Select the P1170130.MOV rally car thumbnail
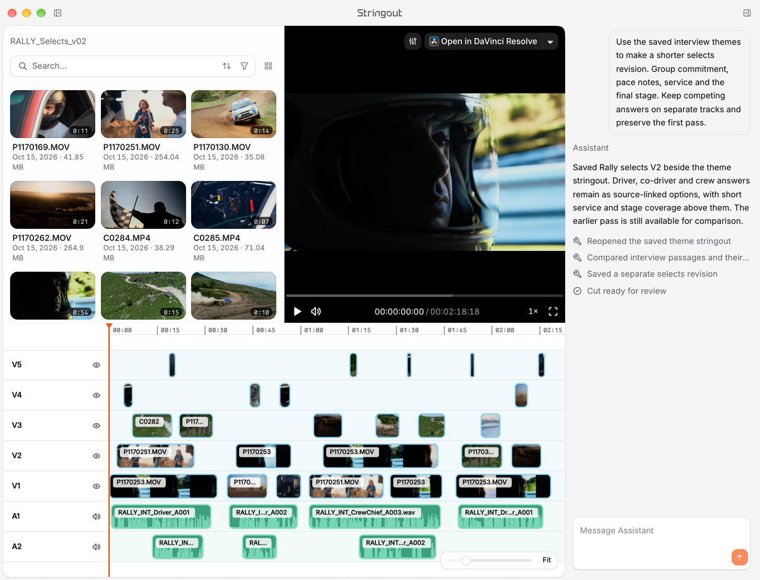Screen dimensions: 760x580 click(x=233, y=114)
